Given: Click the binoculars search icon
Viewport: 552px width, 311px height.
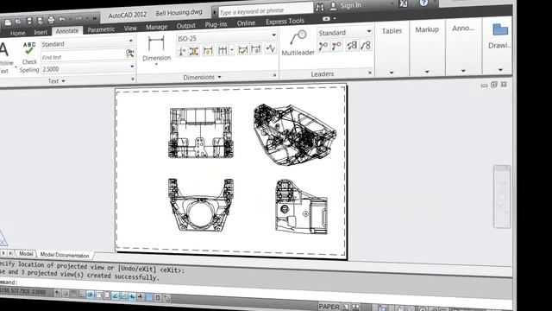Looking at the screenshot, I should tap(320, 7).
